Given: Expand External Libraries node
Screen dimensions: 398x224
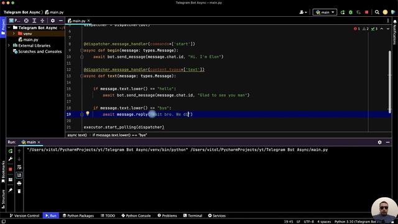Looking at the screenshot, I should (x=9, y=45).
